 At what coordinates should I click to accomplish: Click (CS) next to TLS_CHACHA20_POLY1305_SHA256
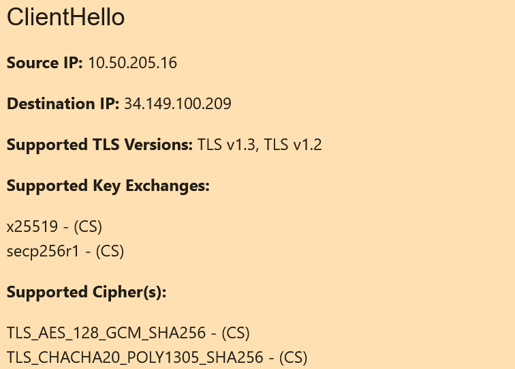(293, 357)
